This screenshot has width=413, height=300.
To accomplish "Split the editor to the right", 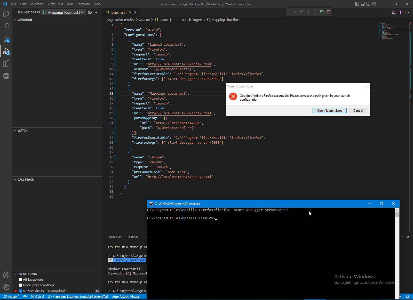I will click(400, 12).
